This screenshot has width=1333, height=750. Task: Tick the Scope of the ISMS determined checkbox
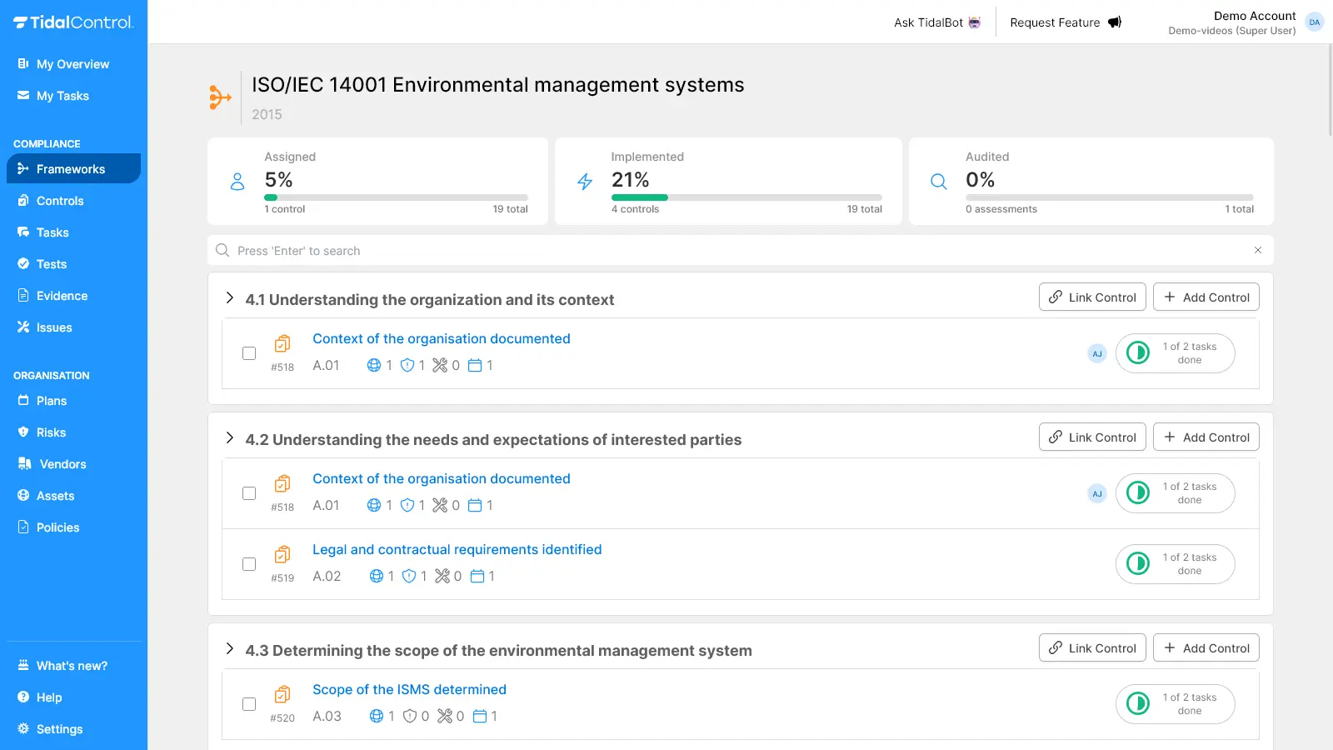[249, 704]
